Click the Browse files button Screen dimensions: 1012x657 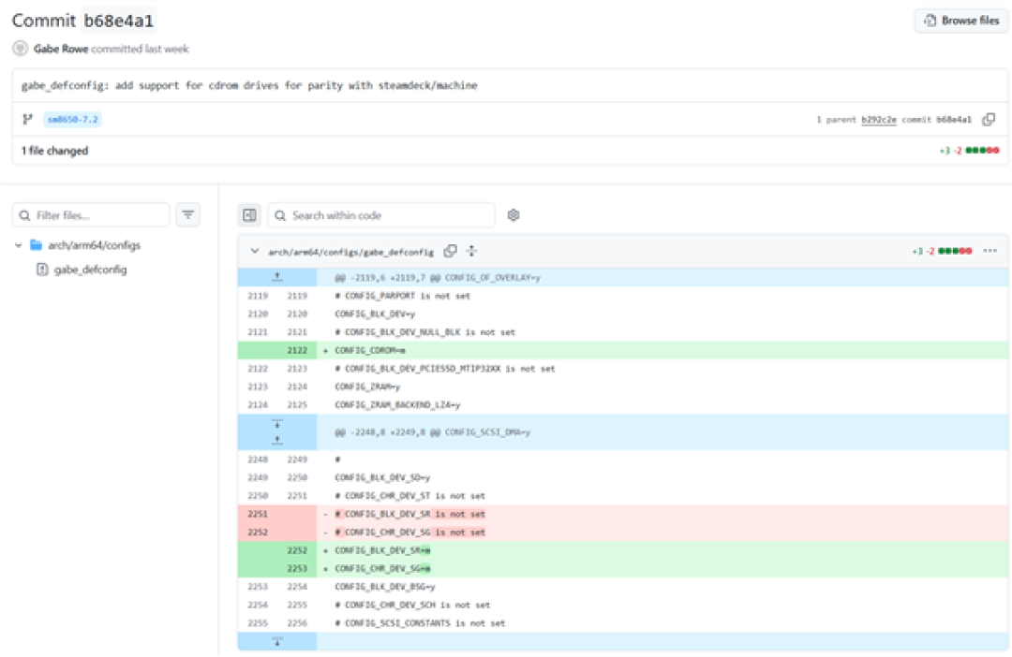pos(961,21)
